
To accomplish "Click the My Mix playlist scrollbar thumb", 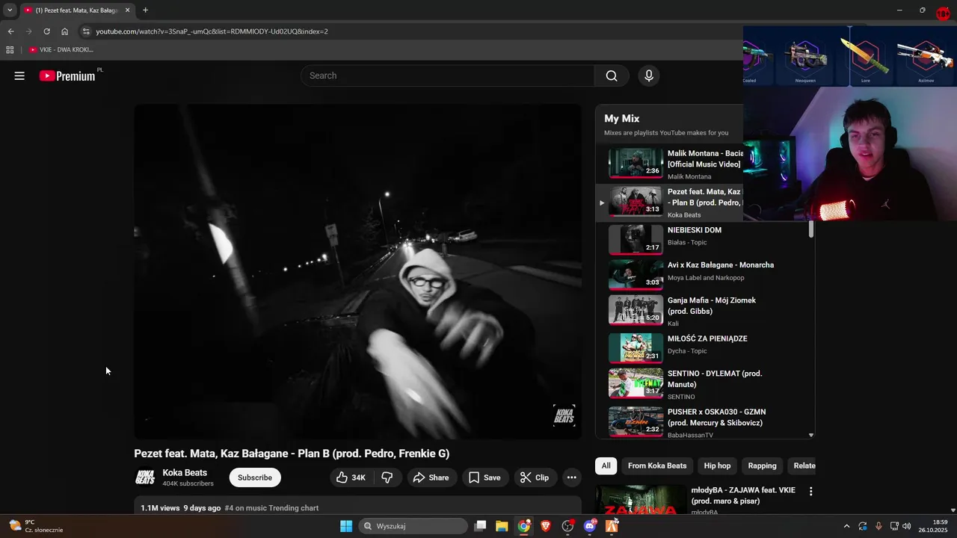I will tap(811, 229).
